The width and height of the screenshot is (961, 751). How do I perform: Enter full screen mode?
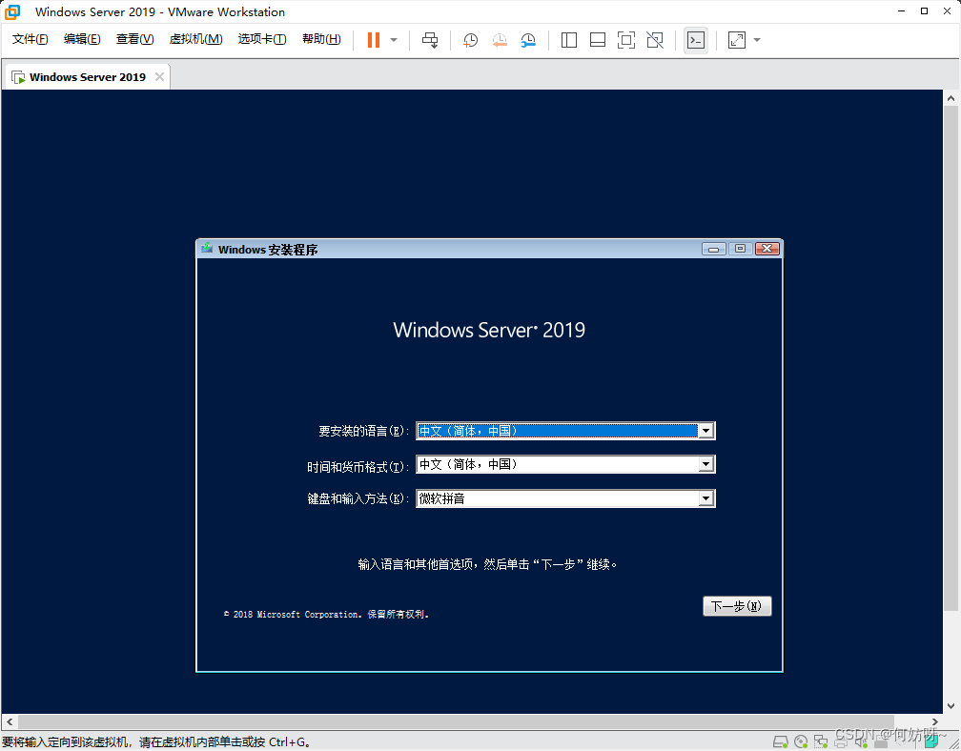click(x=625, y=40)
